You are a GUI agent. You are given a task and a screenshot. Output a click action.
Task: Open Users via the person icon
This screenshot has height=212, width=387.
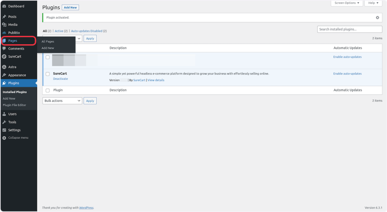(x=4, y=114)
